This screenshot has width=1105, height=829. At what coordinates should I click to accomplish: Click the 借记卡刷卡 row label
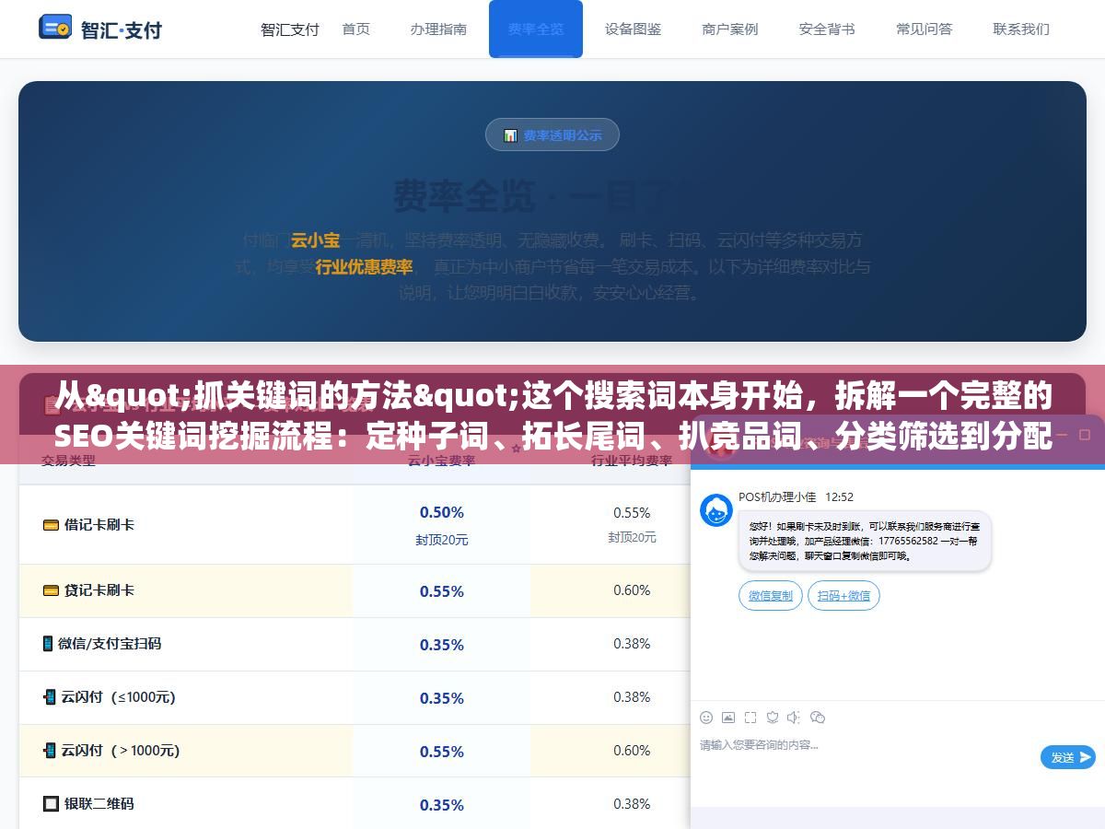(x=99, y=525)
